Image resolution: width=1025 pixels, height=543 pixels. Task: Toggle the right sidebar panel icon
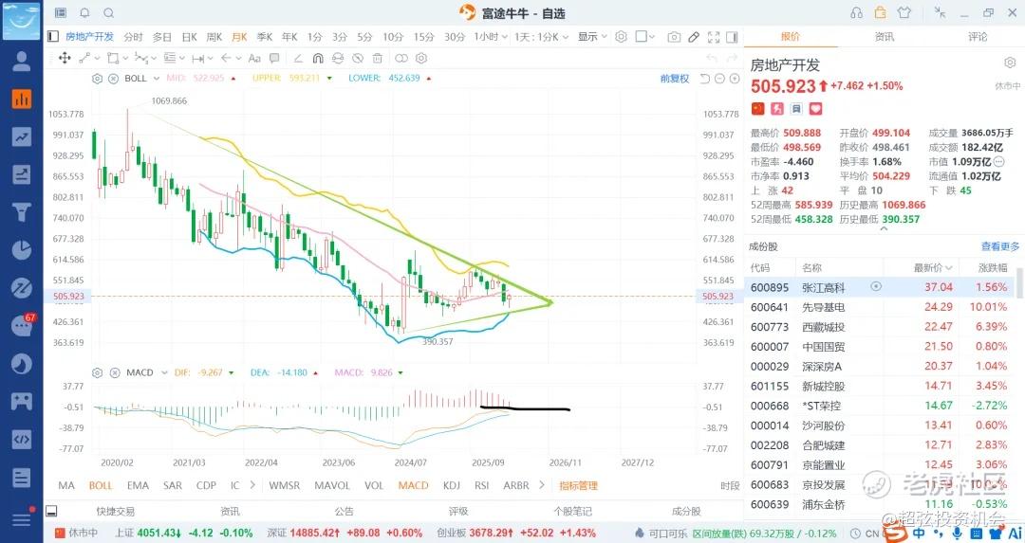(732, 37)
